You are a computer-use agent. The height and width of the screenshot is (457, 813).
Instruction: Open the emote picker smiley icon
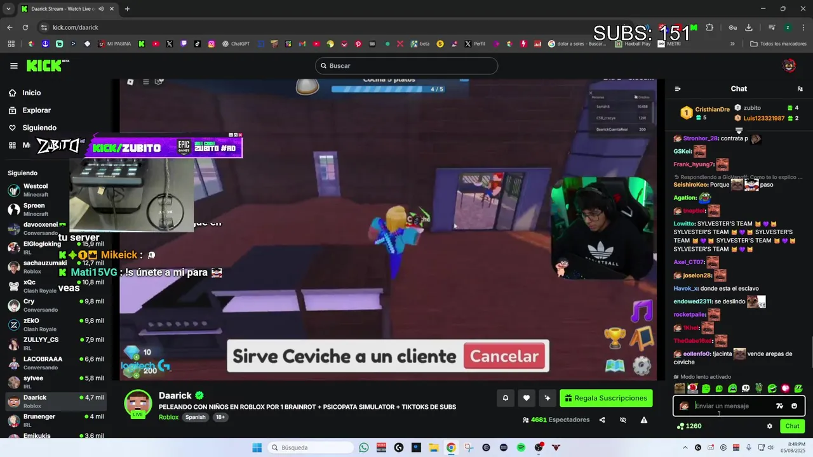(x=794, y=406)
